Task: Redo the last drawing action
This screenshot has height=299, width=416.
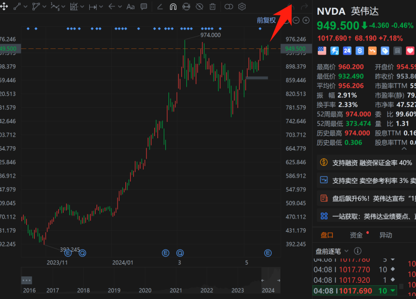Action: pos(304,7)
